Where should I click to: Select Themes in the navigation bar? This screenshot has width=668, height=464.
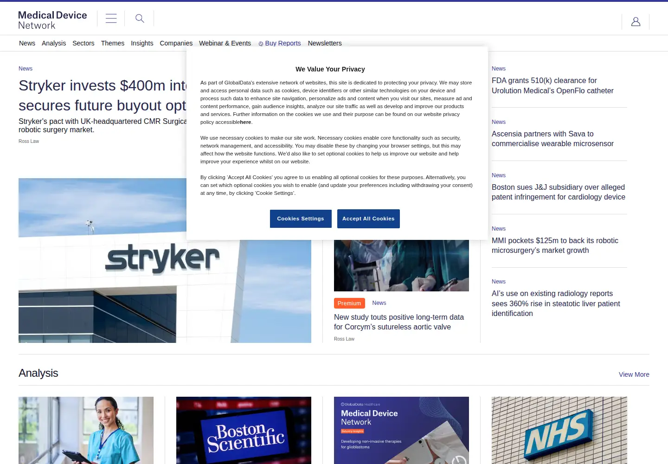pos(113,43)
